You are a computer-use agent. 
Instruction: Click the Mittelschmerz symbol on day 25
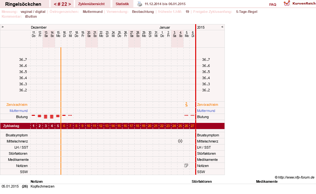click(180, 141)
